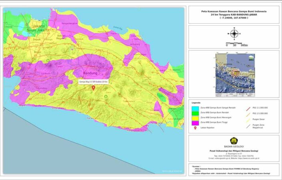Click the BADAN GEOLOGI heading text

pyautogui.click(x=234, y=147)
